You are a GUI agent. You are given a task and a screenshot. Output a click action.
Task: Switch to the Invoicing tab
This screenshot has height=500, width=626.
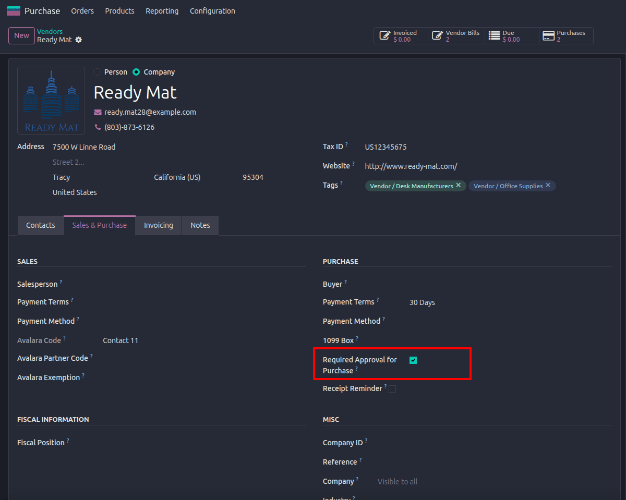[159, 225]
